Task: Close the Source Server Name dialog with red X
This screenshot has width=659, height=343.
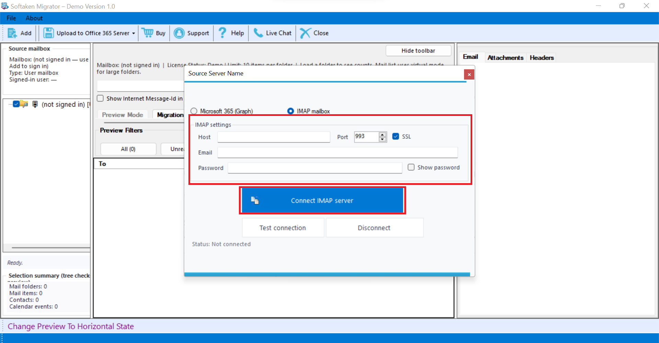Action: point(469,74)
